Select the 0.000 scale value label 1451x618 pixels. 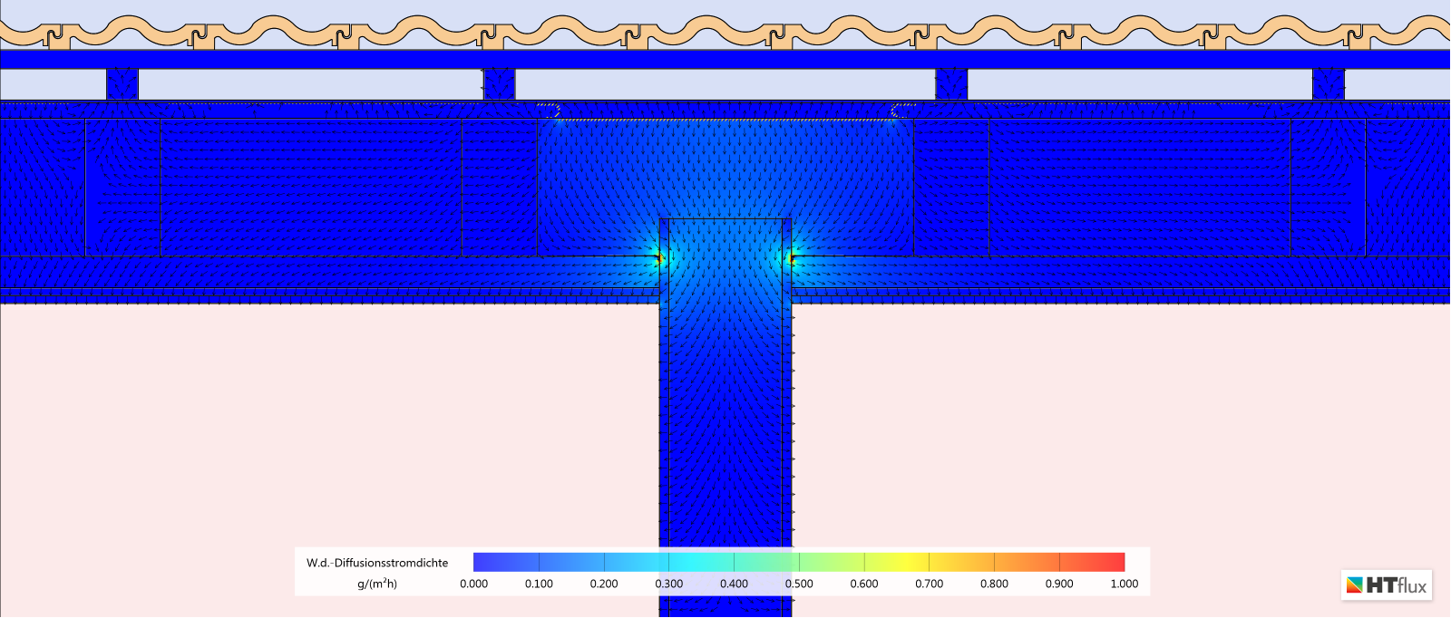click(473, 584)
